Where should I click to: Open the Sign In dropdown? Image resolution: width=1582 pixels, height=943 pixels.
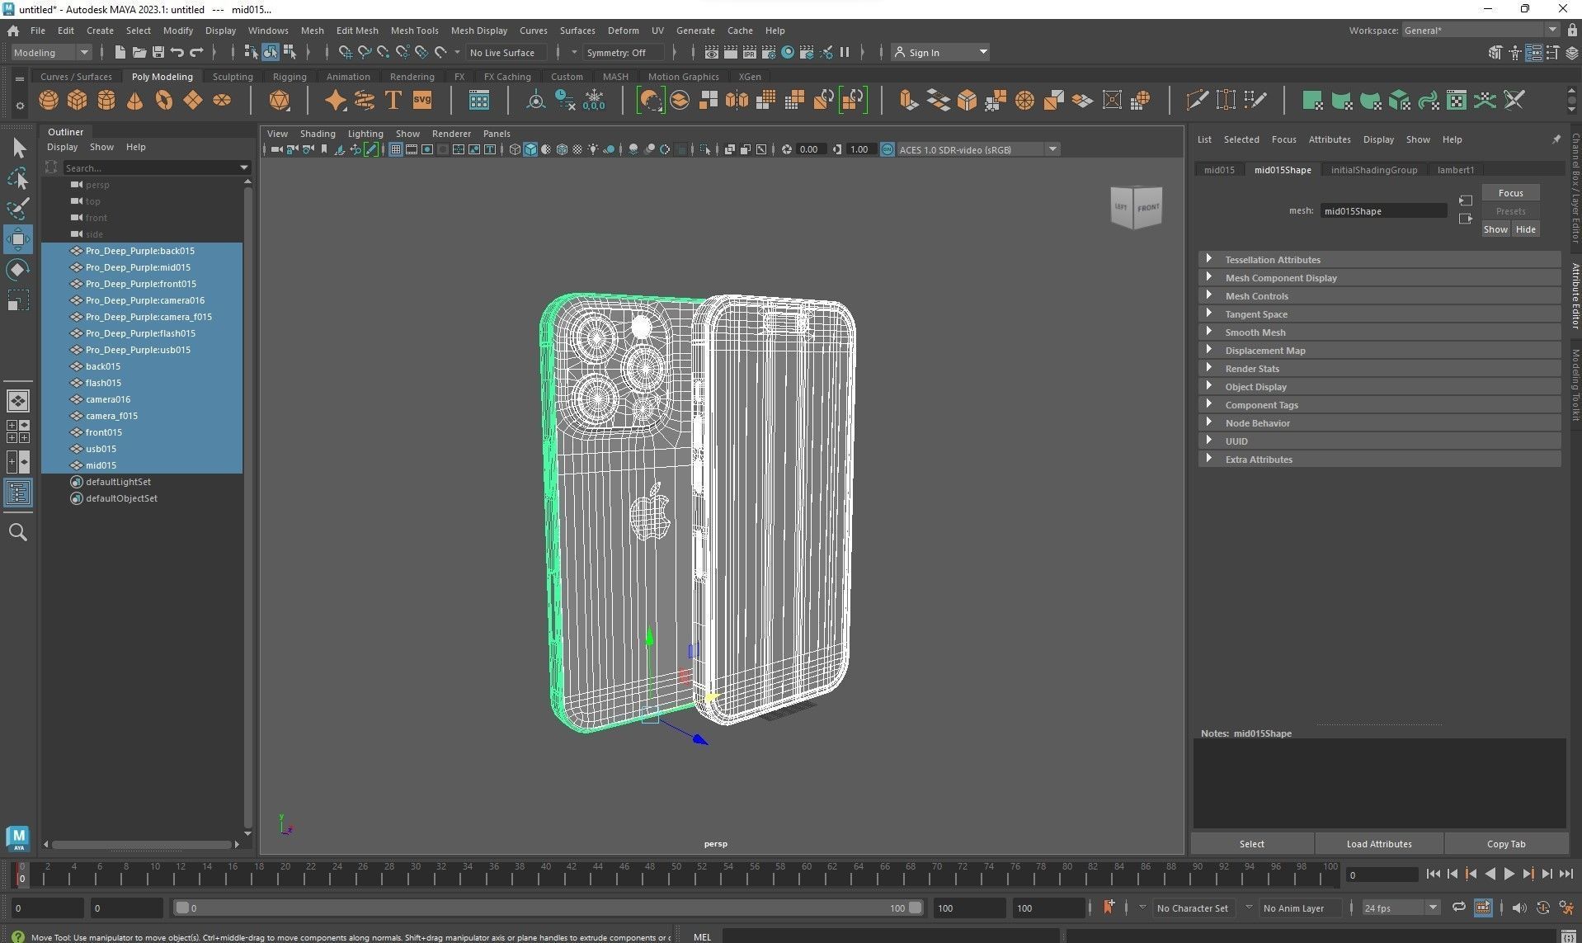coord(940,52)
